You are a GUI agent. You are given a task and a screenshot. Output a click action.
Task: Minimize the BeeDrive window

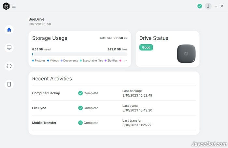216,6
